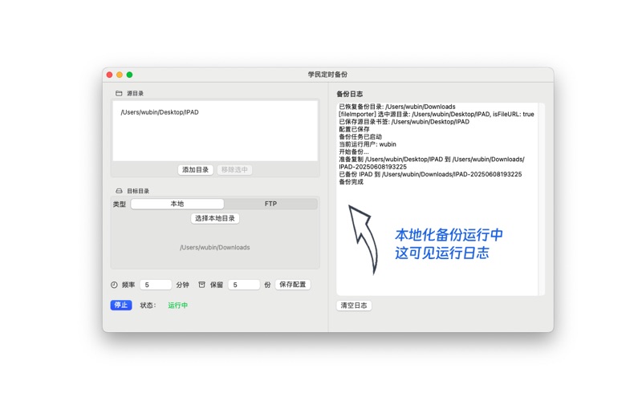Screen dimensions: 642x401
Task: Click the log line 已备份 IPAD 到
Action: pyautogui.click(x=430, y=174)
